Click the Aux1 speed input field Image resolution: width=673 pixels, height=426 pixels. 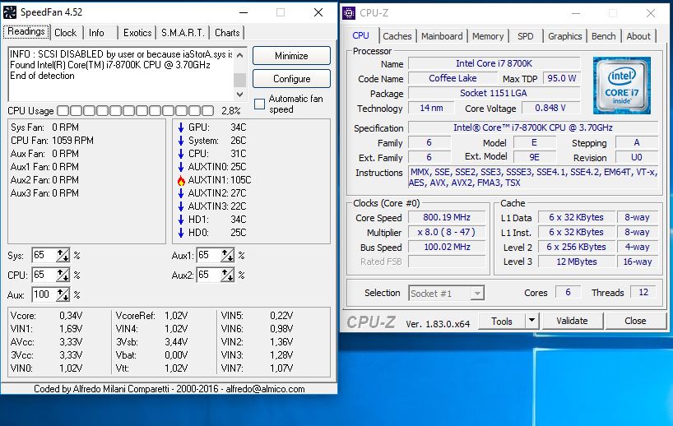pyautogui.click(x=209, y=255)
